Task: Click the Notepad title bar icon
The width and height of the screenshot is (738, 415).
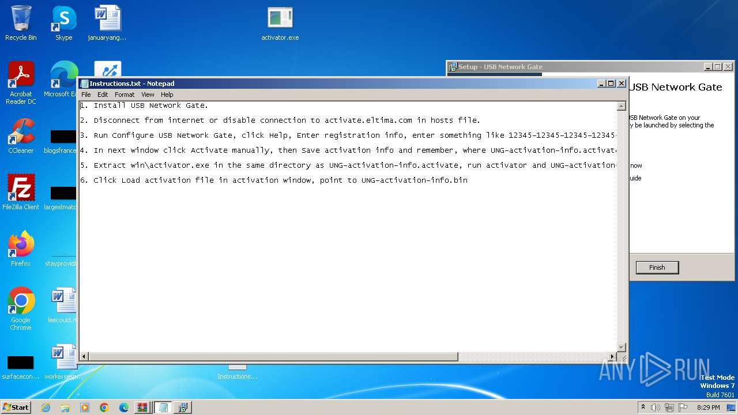Action: click(84, 84)
